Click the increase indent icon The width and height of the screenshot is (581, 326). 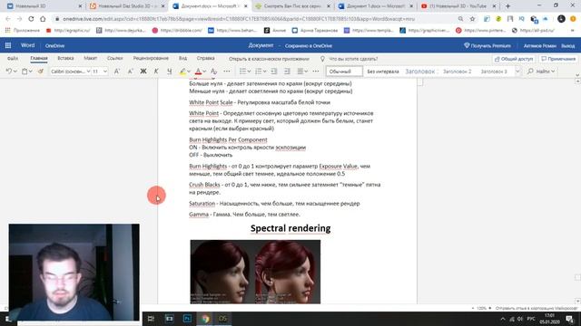(x=287, y=72)
